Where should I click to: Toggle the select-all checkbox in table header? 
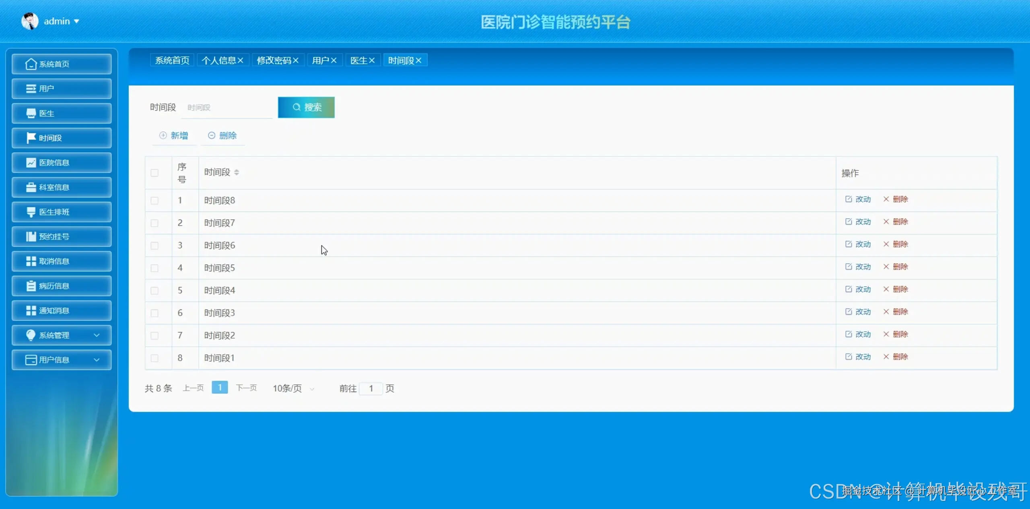154,173
